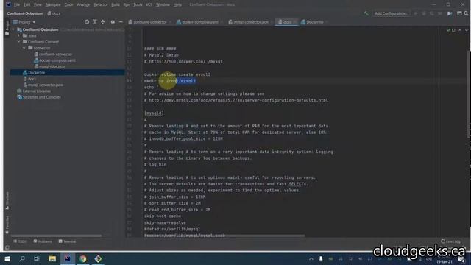Click the Search Everywhere magnifier icon
The image size is (471, 265).
[466, 13]
